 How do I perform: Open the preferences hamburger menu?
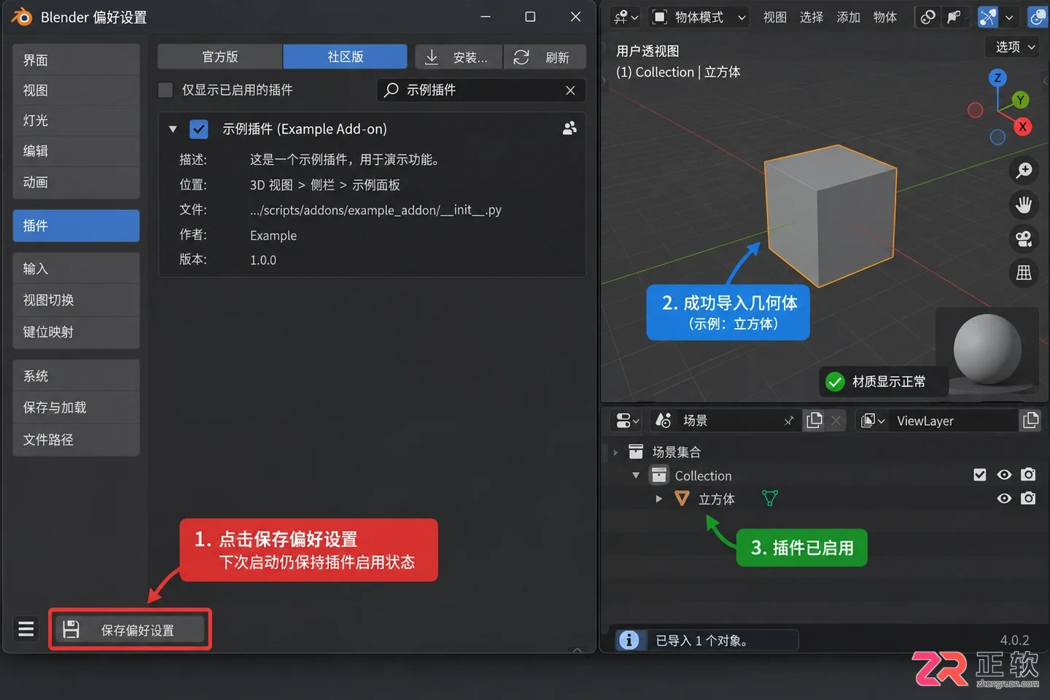(26, 629)
